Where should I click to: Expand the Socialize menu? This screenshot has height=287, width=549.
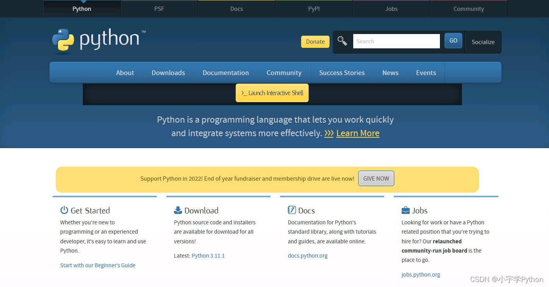point(483,42)
